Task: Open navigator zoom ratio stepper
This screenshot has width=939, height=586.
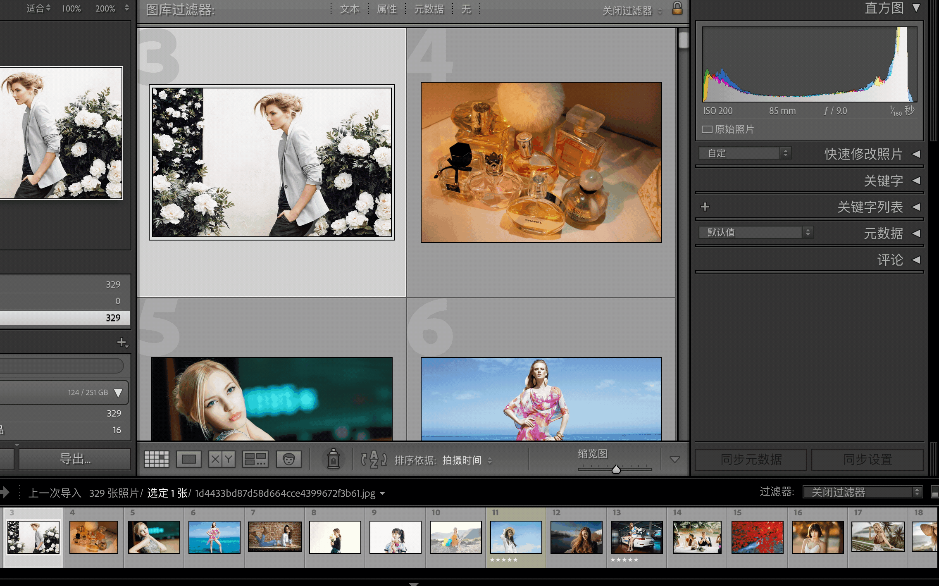Action: coord(126,8)
